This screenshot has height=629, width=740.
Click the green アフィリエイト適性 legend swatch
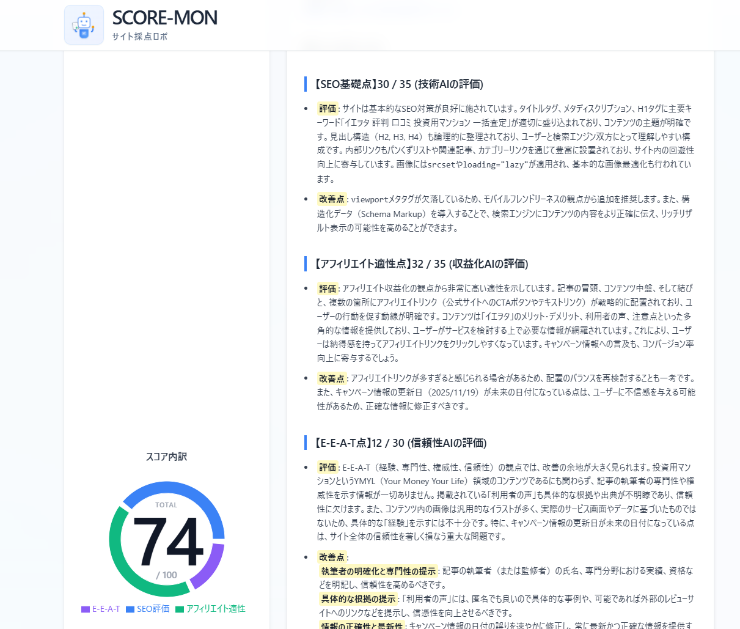click(180, 609)
